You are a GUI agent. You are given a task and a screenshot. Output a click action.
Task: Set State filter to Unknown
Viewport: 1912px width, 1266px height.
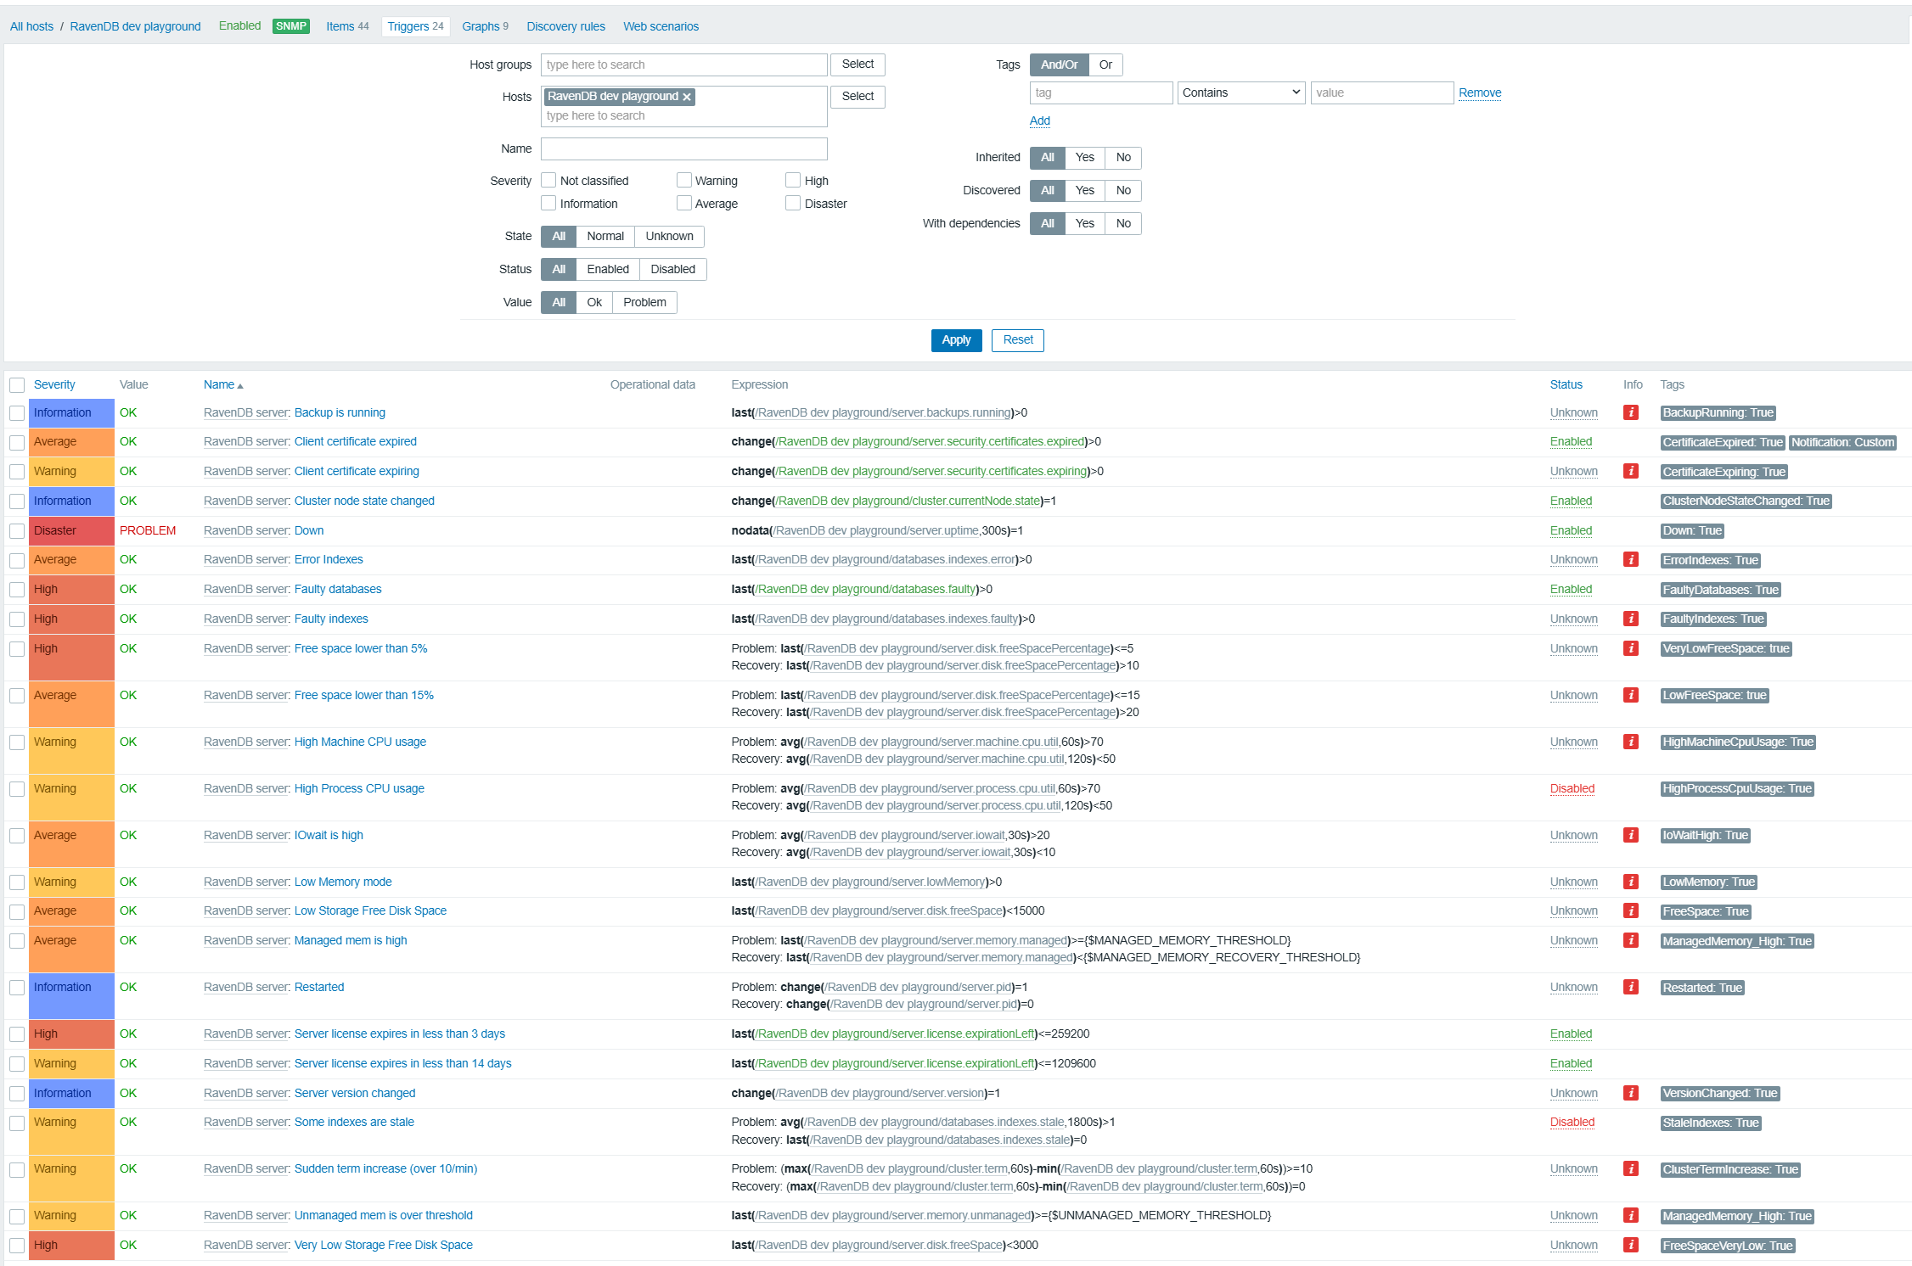coord(669,236)
